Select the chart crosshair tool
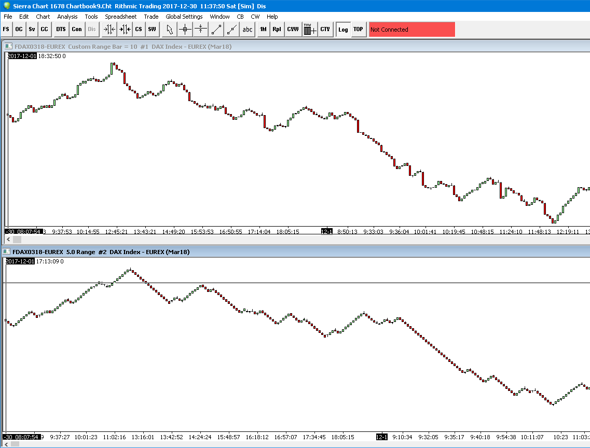 185,30
